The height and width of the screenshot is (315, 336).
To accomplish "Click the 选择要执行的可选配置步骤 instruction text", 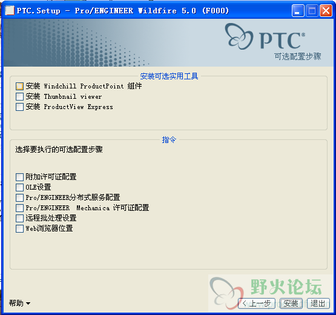I will click(59, 150).
